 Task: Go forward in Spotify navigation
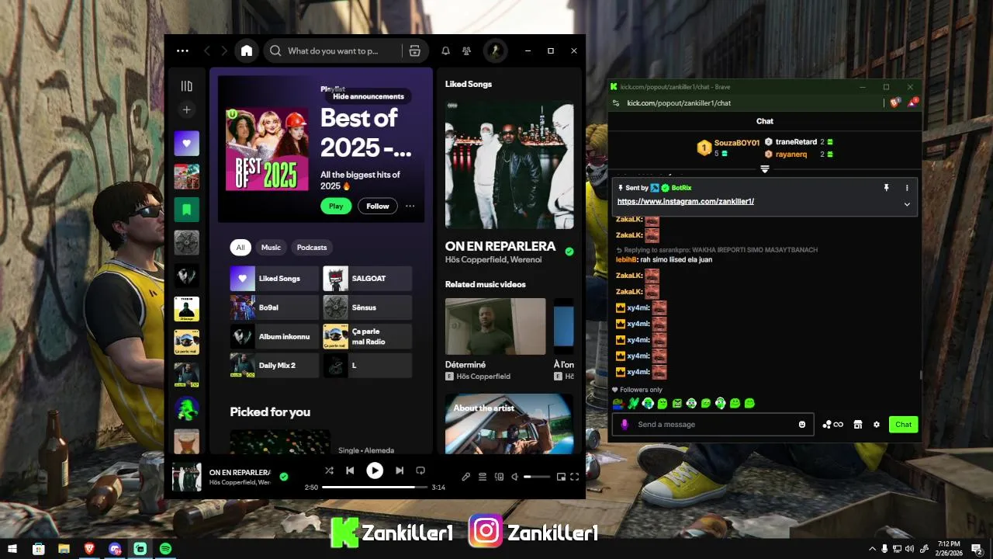(x=224, y=50)
